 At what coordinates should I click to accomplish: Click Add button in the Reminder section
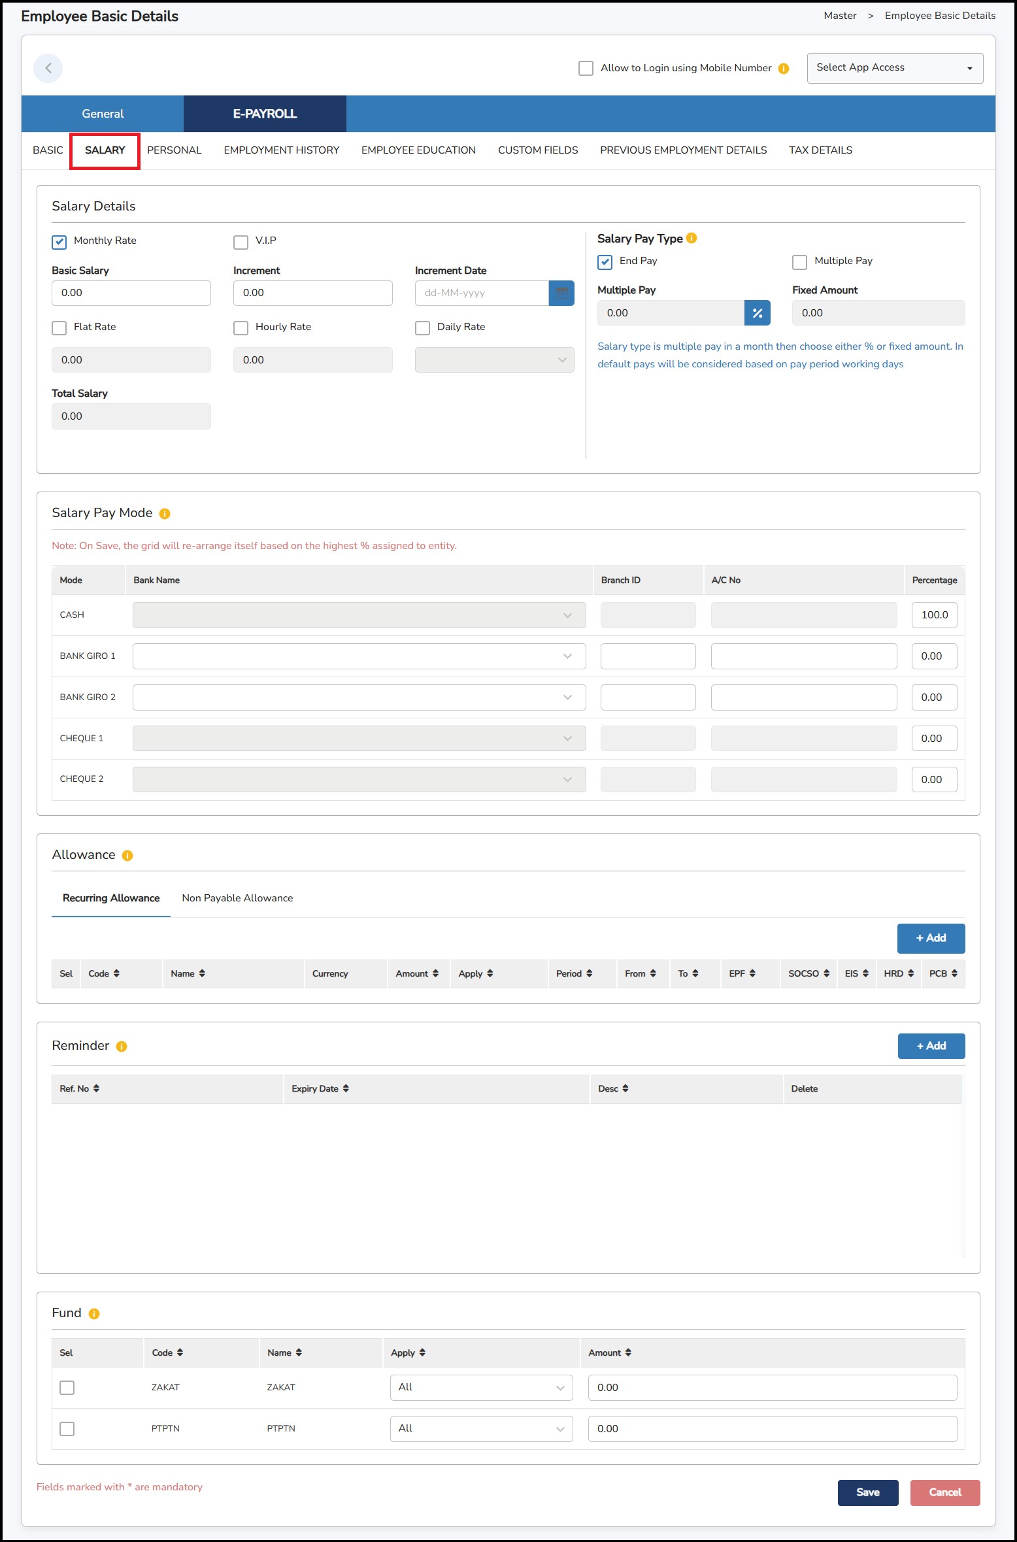pos(931,1046)
